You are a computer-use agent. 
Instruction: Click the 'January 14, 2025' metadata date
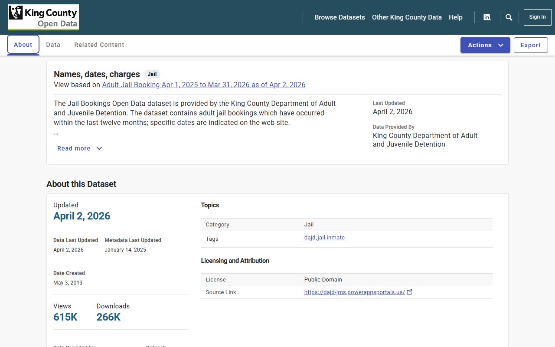(125, 250)
